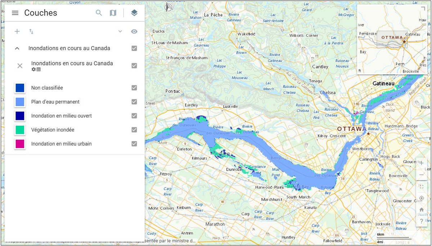Open the basemap selector map icon
432x246 pixels.
pyautogui.click(x=113, y=13)
